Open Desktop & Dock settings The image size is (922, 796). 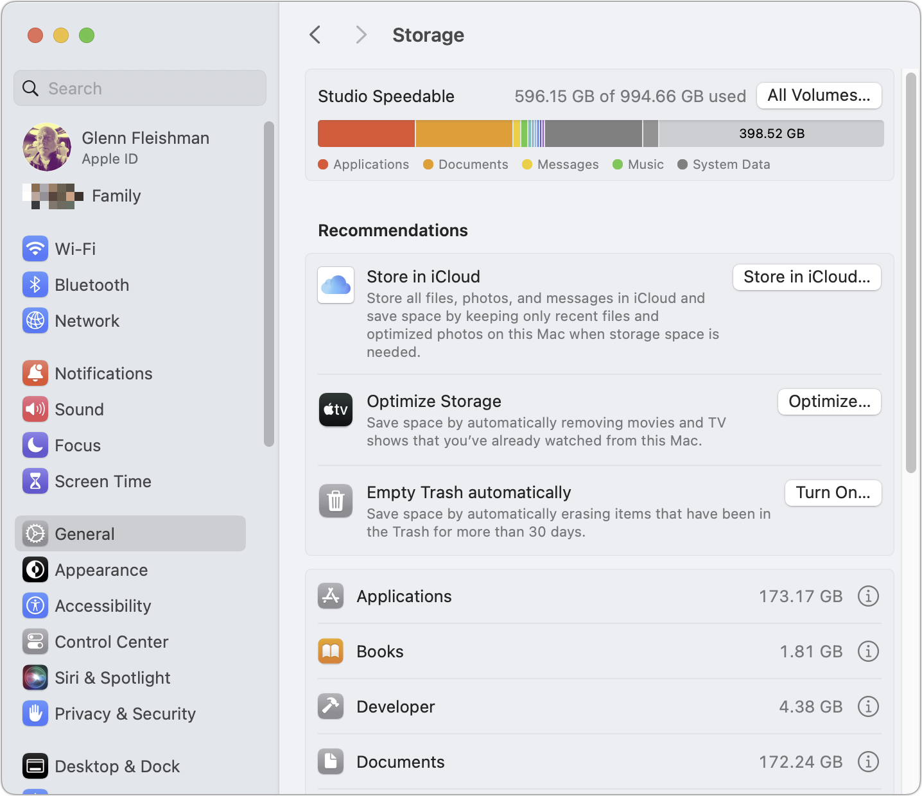tap(117, 766)
